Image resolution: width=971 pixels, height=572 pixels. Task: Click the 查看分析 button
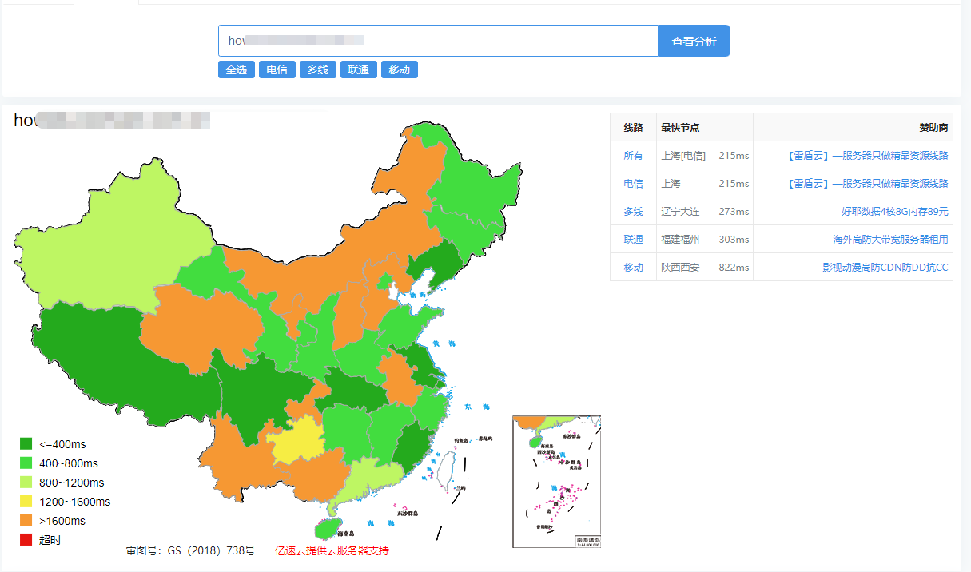pos(693,41)
